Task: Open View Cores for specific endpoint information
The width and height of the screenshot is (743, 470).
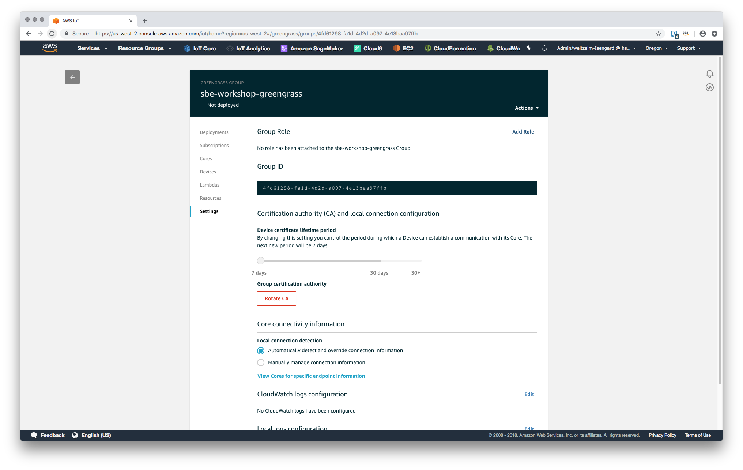Action: pyautogui.click(x=311, y=376)
